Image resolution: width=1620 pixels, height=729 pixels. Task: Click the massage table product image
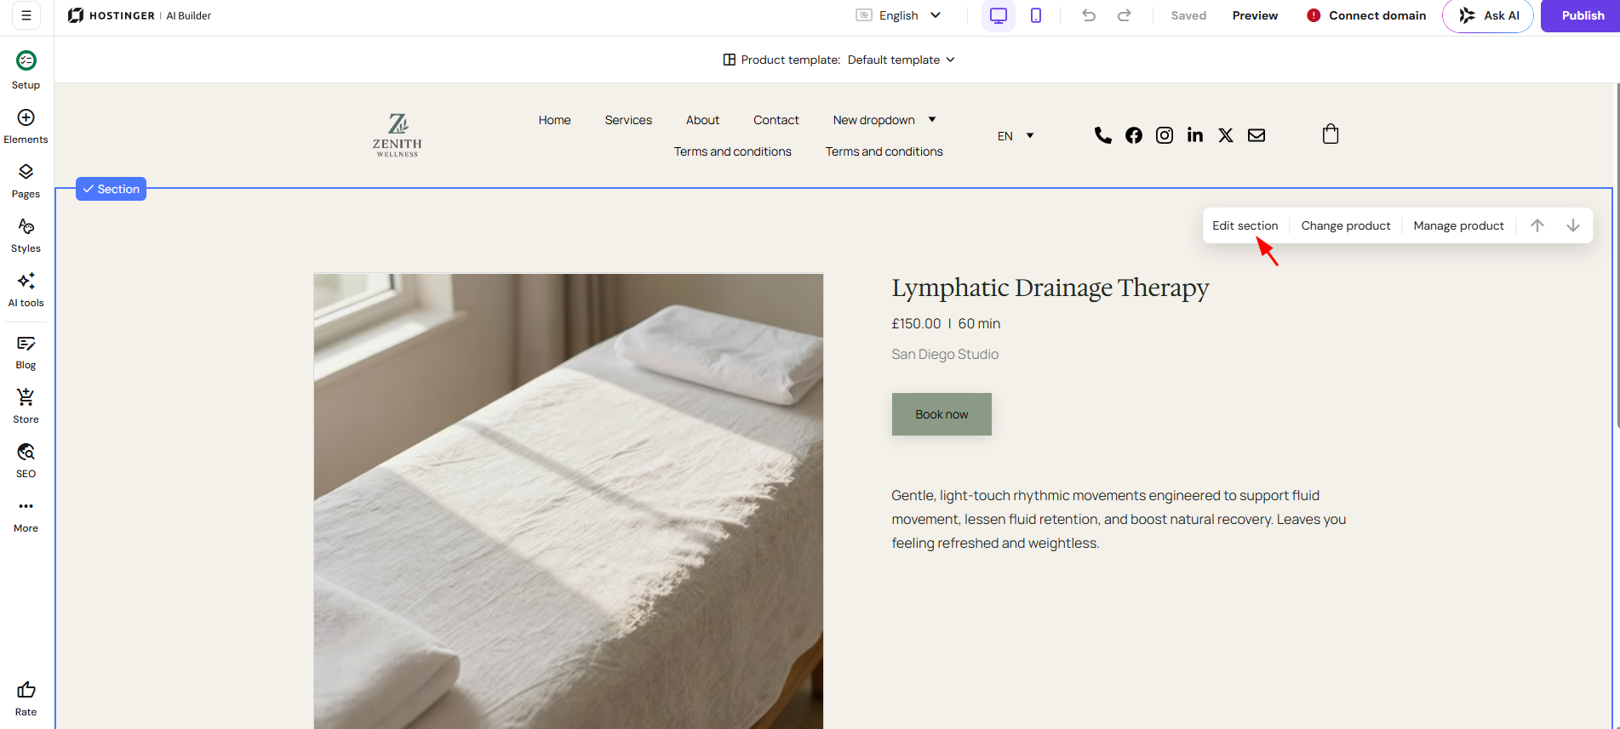[x=569, y=501]
